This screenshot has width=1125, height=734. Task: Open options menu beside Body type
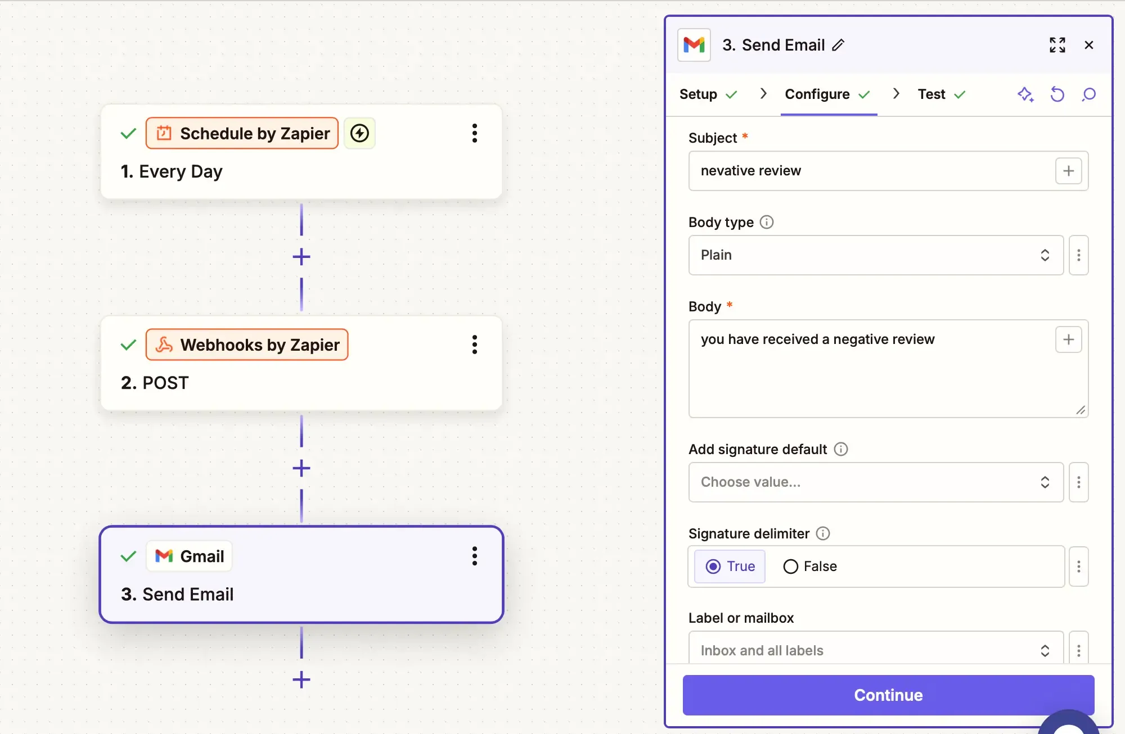(x=1079, y=255)
